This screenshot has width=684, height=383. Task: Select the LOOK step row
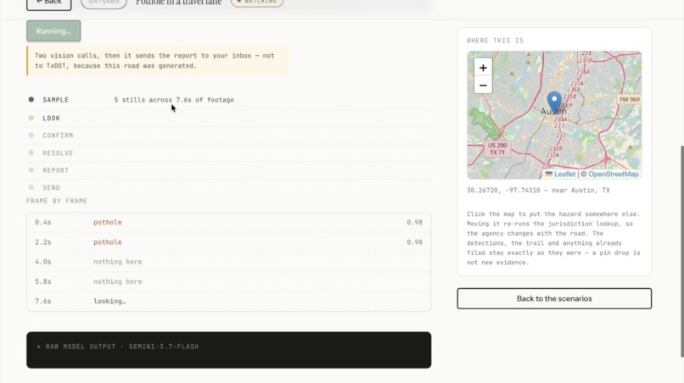pos(228,118)
